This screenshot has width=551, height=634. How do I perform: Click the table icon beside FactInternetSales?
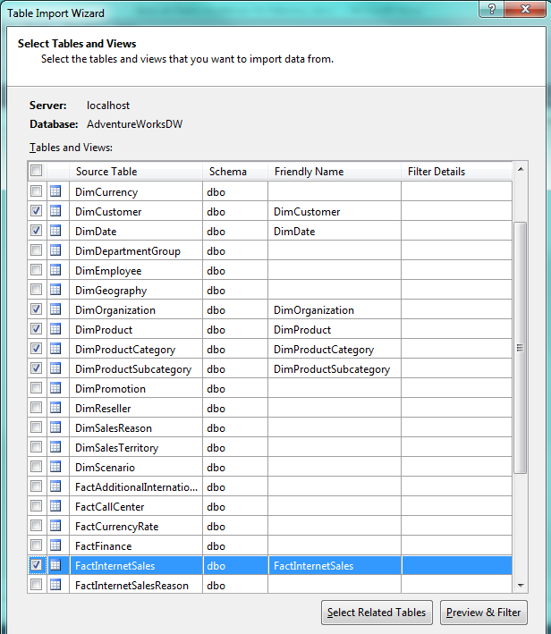point(55,566)
